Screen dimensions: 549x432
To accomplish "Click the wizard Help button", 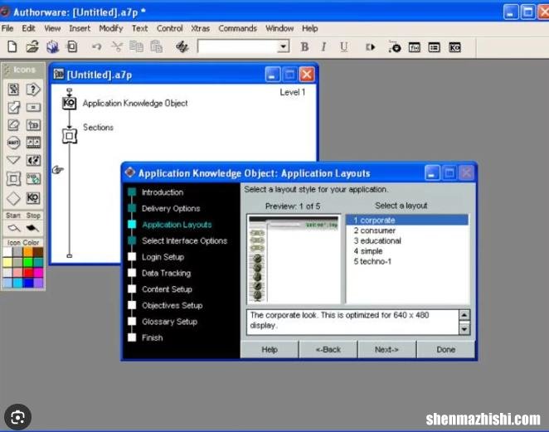I will 270,349.
